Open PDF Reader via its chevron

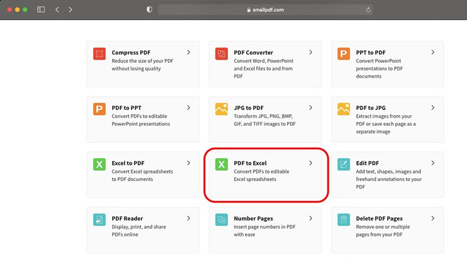(189, 218)
